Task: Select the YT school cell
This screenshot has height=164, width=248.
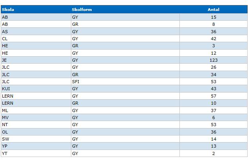Action: point(36,153)
